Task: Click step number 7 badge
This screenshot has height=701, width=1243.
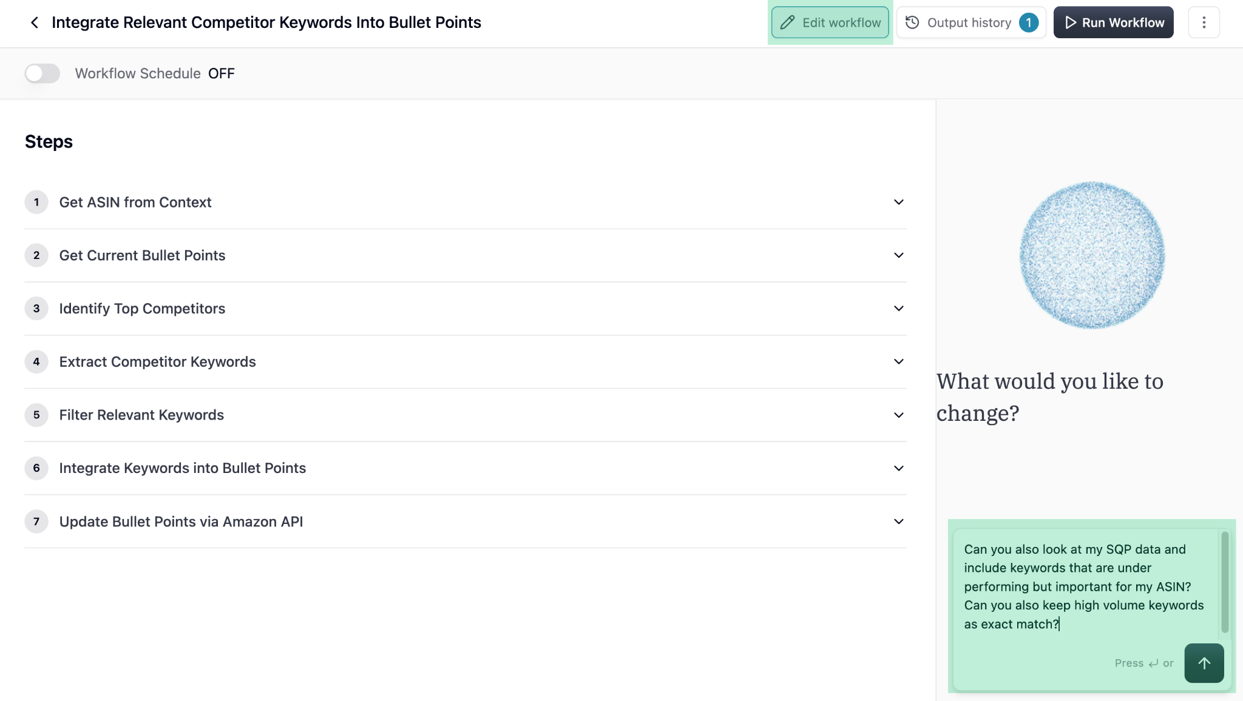Action: pyautogui.click(x=36, y=522)
